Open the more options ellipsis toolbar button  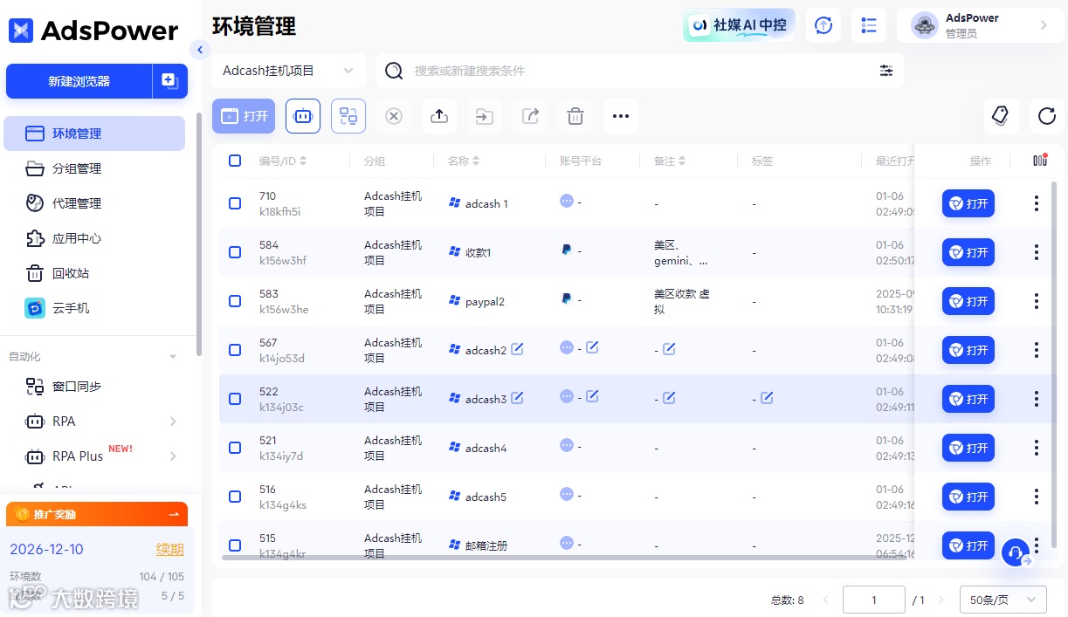pyautogui.click(x=621, y=116)
